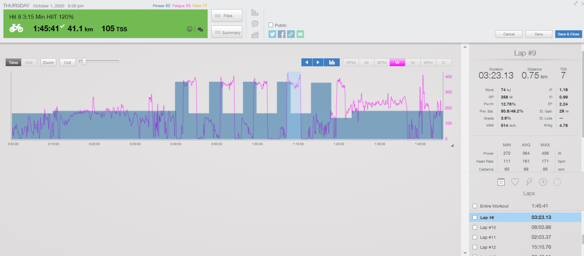Show pace peaks clock icon
The height and width of the screenshot is (256, 584).
pyautogui.click(x=543, y=182)
